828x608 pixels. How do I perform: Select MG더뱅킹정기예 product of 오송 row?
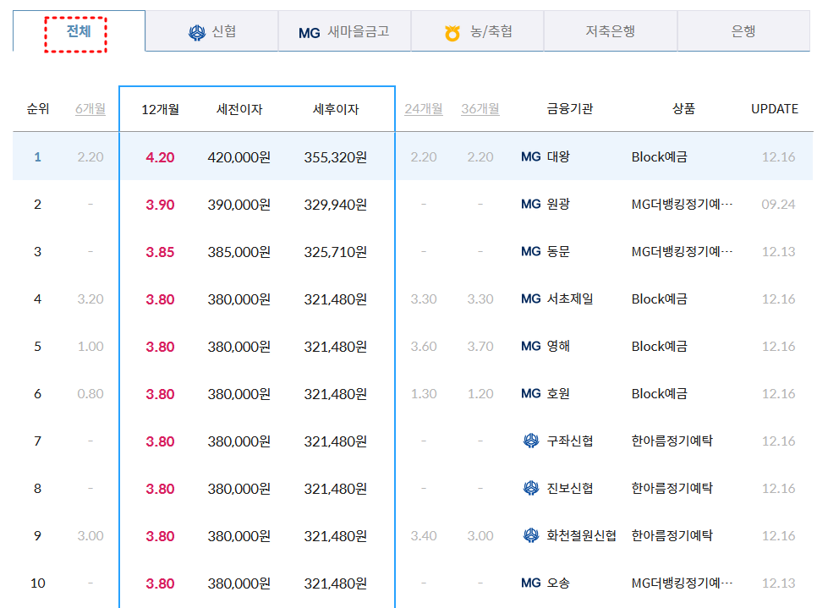point(683,583)
